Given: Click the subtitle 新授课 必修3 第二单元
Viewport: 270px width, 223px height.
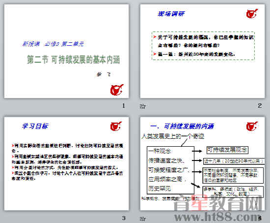Looking at the screenshot, I should click(53, 44).
